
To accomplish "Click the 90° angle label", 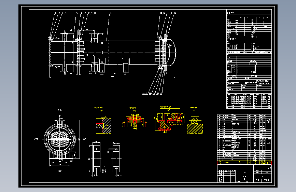I will click(x=84, y=139).
